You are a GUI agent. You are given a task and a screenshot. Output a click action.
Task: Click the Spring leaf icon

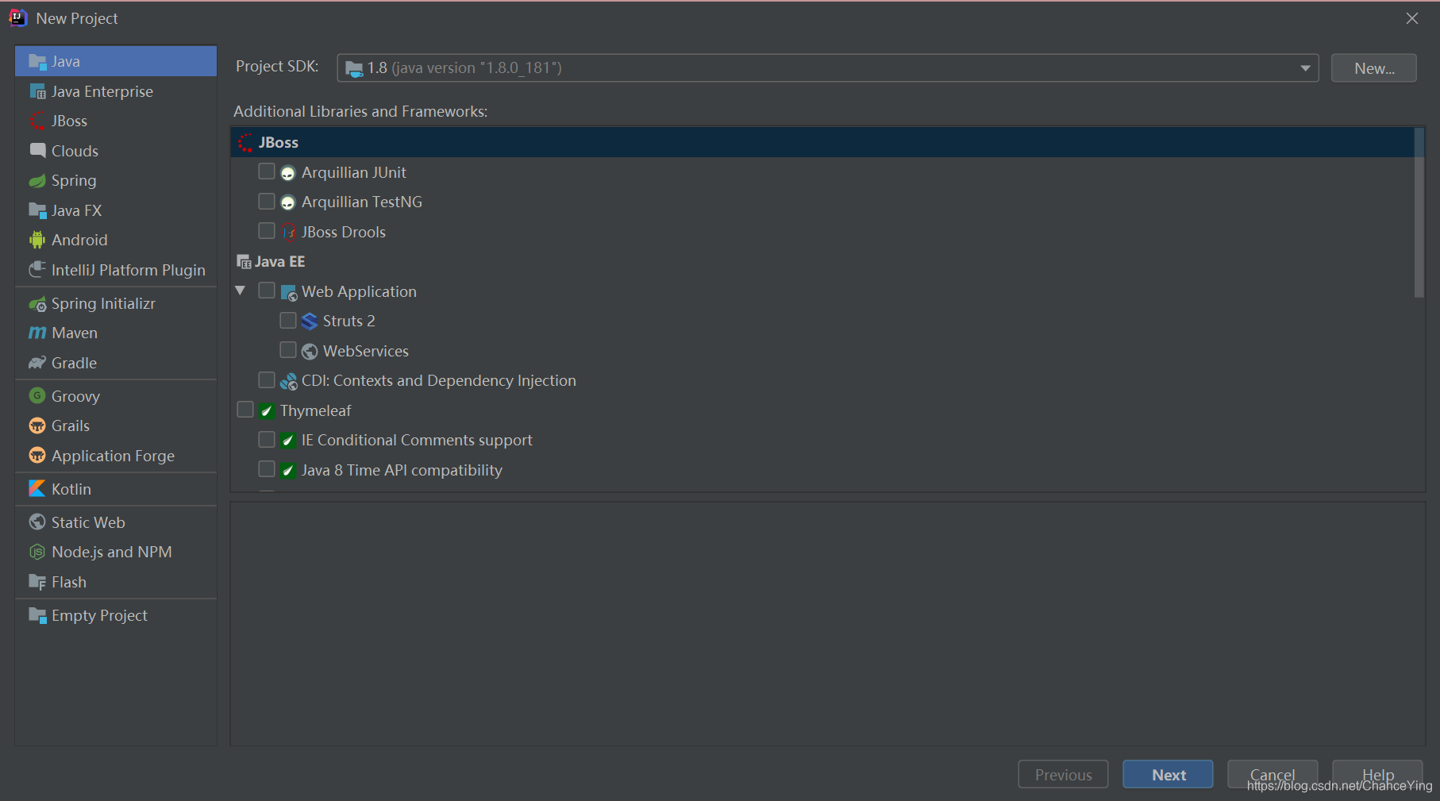(x=37, y=180)
